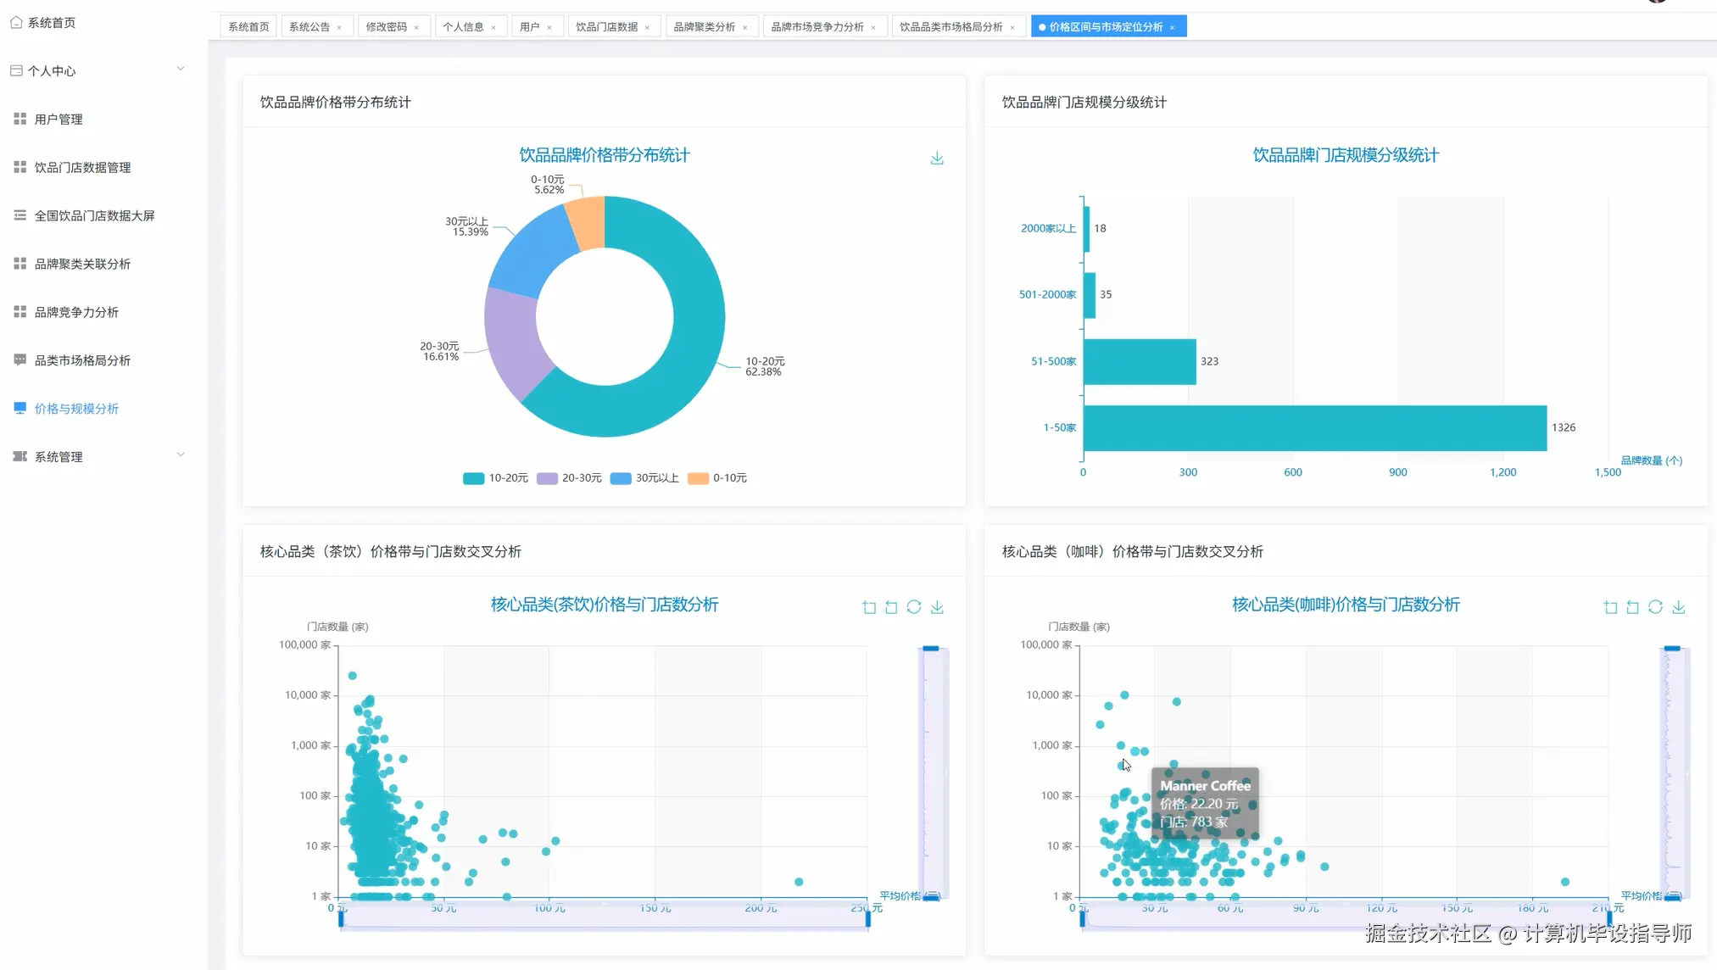
Task: Restore the coffee scatter chart view
Action: click(1655, 607)
